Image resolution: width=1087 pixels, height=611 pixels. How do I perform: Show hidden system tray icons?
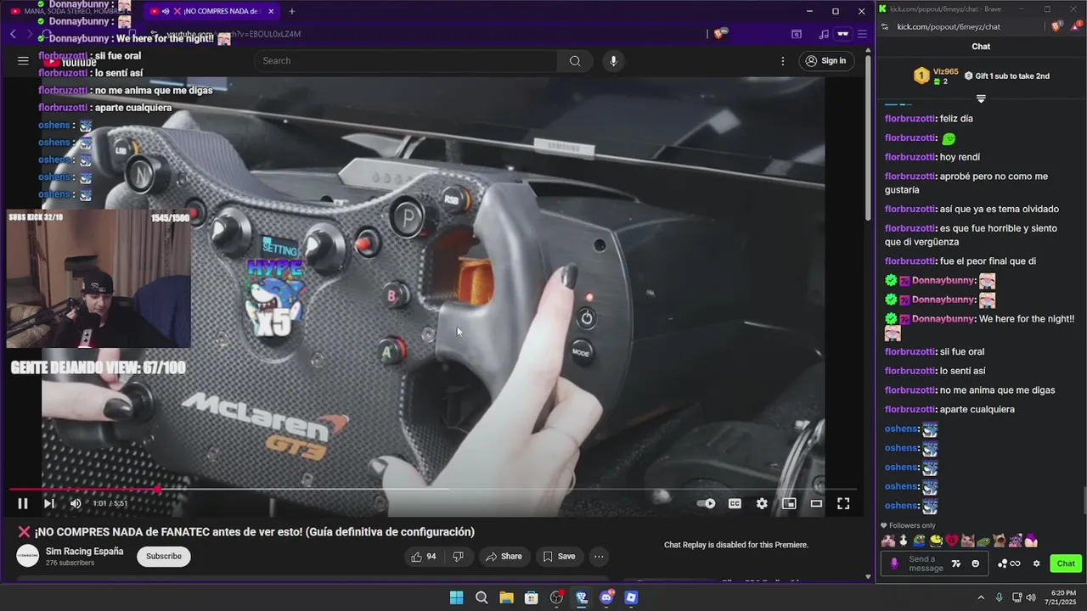[981, 597]
